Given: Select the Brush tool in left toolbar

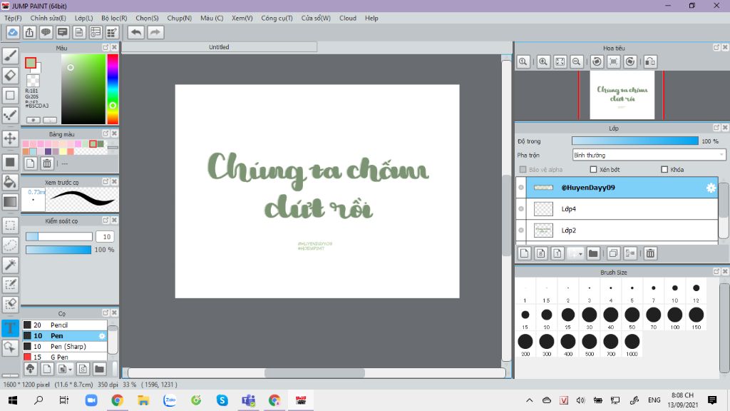Looking at the screenshot, I should tap(10, 56).
